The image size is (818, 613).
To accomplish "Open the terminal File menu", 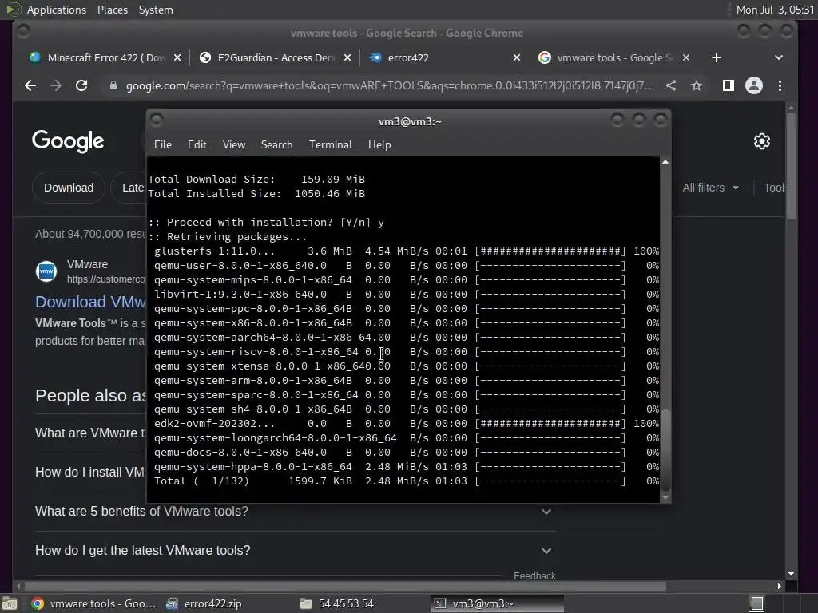I will [163, 145].
